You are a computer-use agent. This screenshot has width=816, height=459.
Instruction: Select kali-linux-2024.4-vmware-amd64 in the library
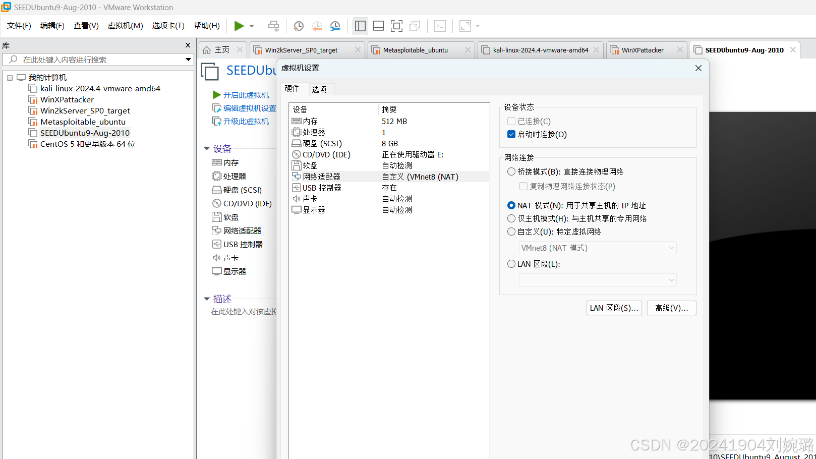pos(100,89)
